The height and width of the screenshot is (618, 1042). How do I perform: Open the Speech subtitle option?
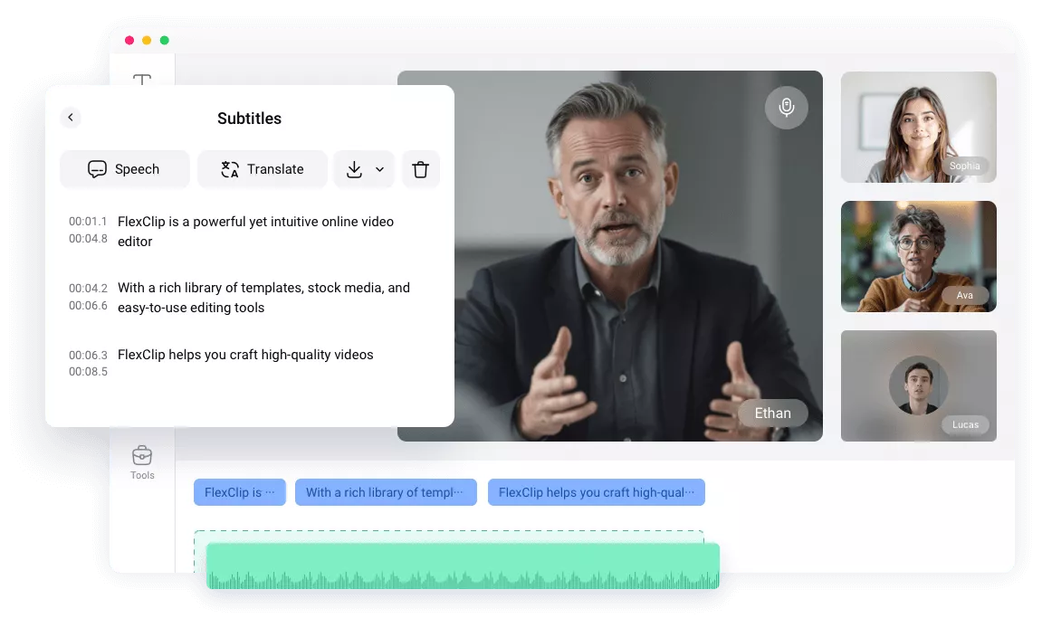coord(125,169)
